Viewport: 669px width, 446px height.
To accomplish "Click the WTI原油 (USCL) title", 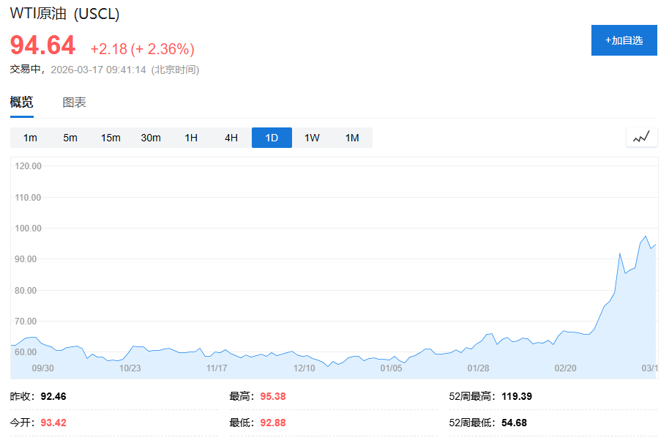I will (64, 14).
